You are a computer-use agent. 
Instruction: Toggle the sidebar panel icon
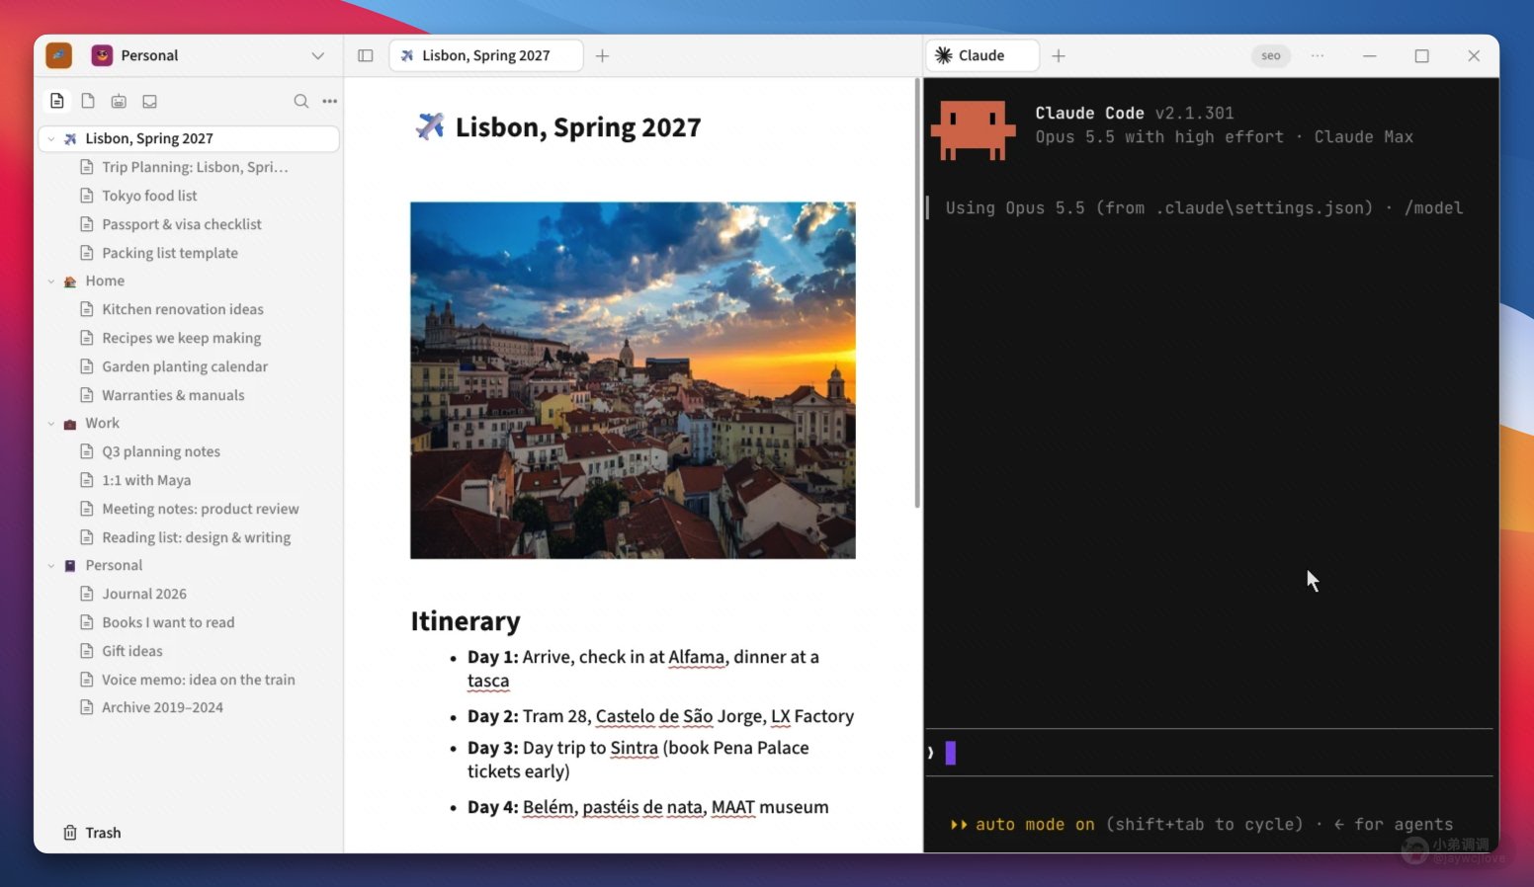(366, 55)
